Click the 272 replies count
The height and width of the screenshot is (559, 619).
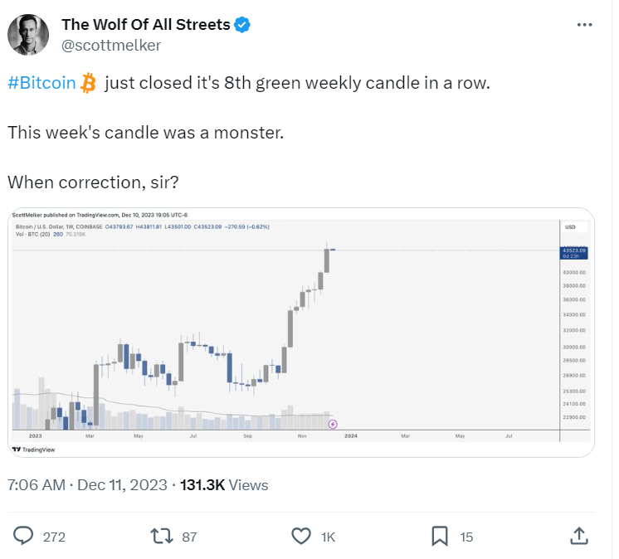point(54,537)
